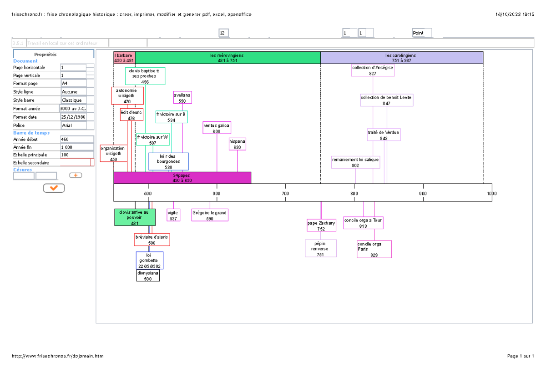The height and width of the screenshot is (386, 546).
Task: Select the les carolingiens purple period bar
Action: [x=401, y=58]
